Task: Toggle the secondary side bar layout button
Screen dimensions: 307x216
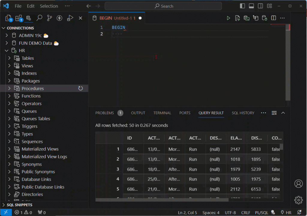Action: click(261, 6)
